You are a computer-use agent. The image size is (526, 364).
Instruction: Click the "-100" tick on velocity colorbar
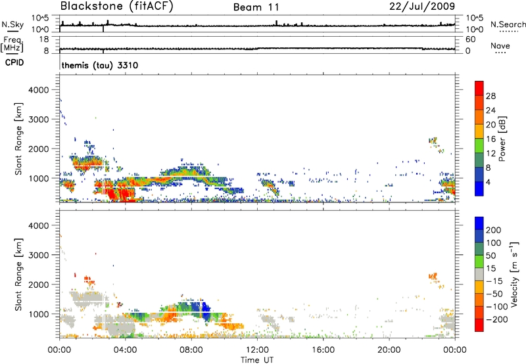click(497, 307)
